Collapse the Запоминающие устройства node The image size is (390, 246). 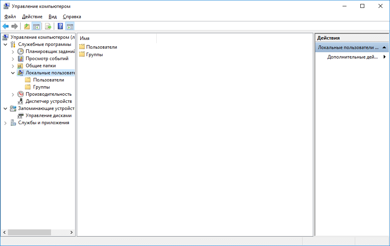click(6, 109)
